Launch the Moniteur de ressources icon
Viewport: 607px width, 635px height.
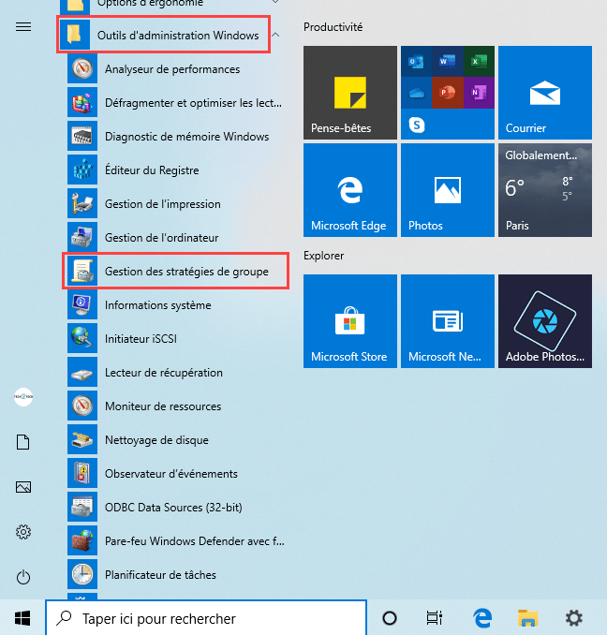(x=82, y=406)
